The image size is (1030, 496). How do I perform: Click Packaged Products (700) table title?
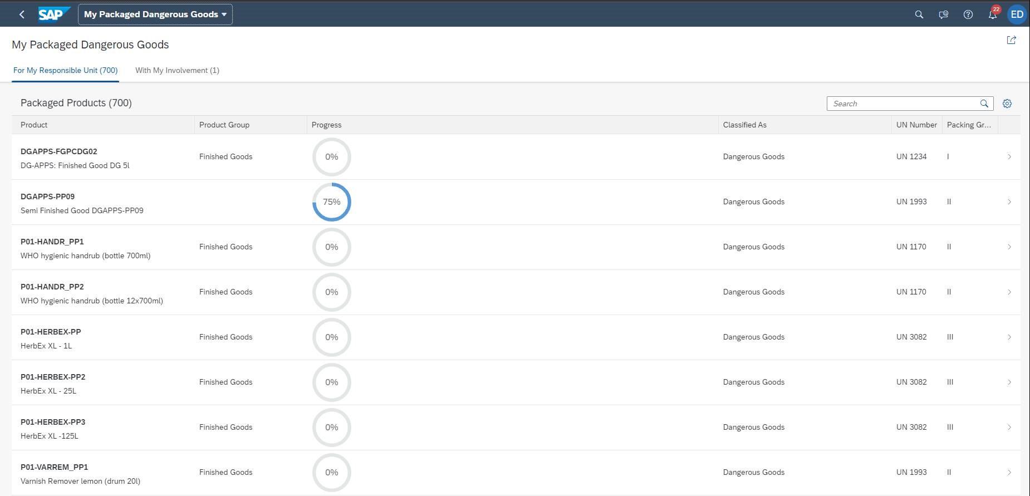[76, 103]
